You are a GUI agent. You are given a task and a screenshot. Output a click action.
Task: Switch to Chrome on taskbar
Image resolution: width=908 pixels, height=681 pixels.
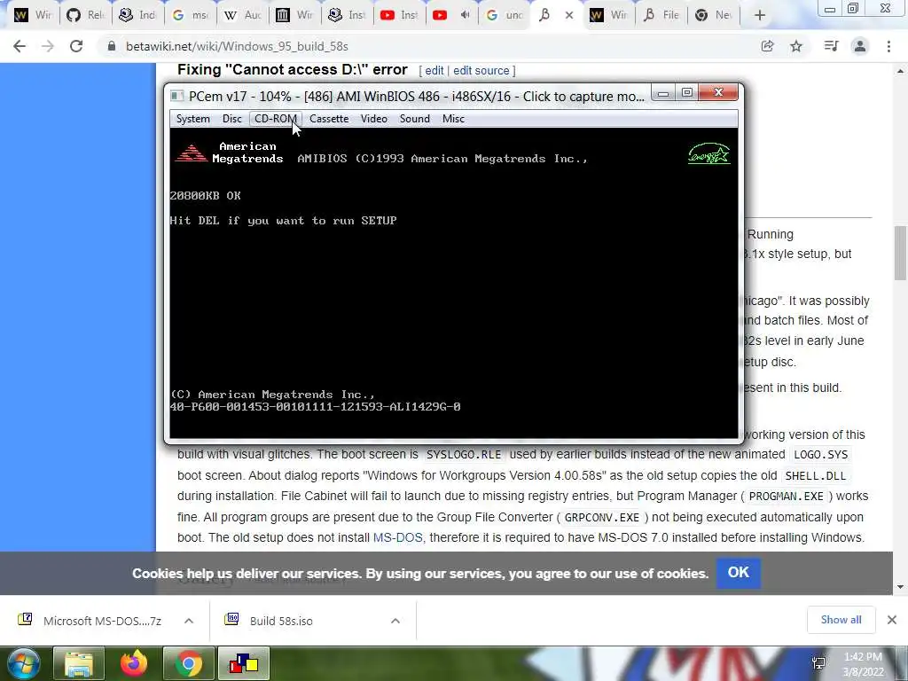[x=189, y=663]
